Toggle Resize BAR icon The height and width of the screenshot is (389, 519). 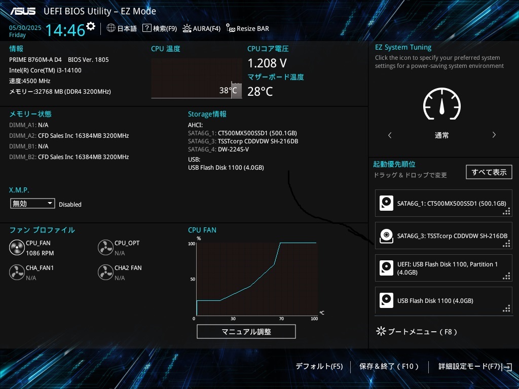(231, 28)
